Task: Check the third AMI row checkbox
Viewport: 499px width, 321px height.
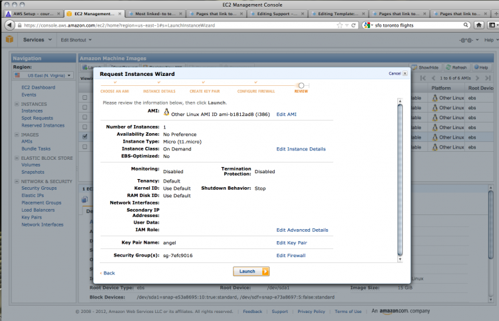Action: click(x=84, y=117)
